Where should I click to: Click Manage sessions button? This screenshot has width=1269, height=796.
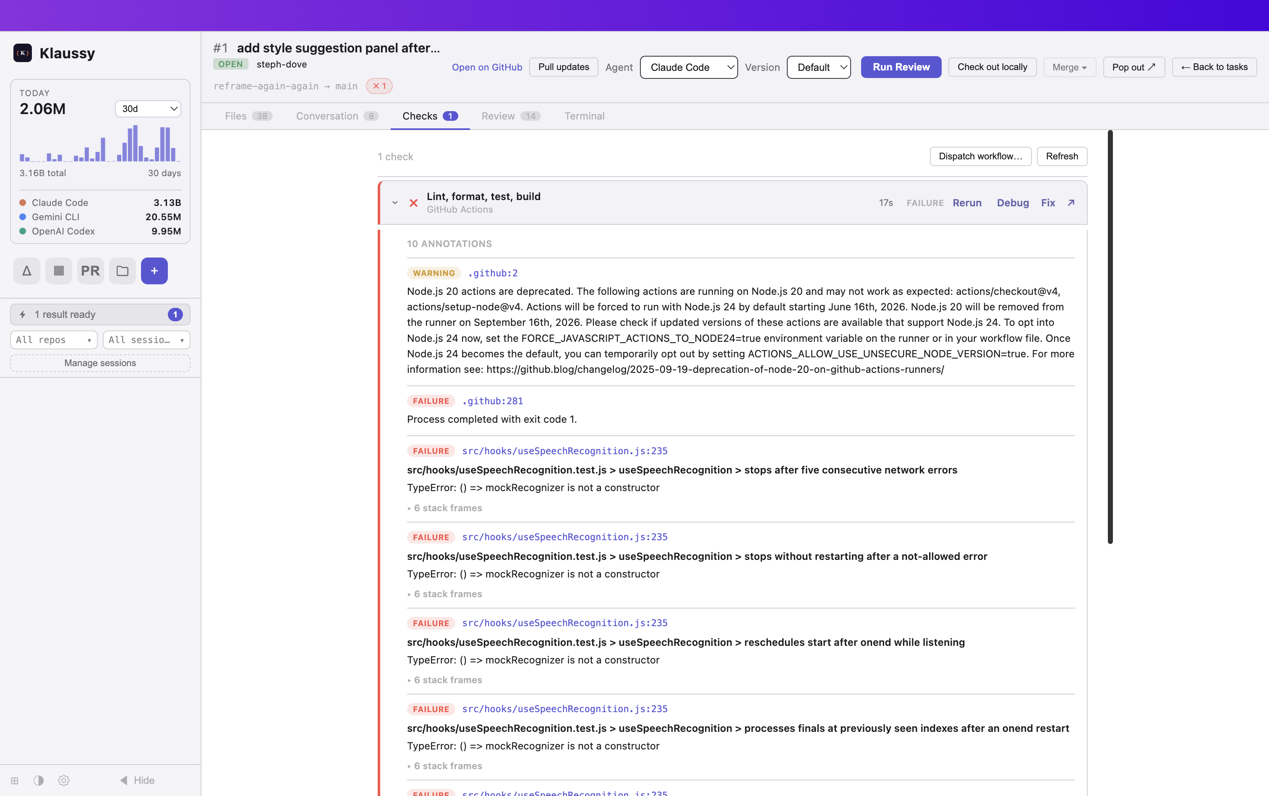tap(100, 363)
